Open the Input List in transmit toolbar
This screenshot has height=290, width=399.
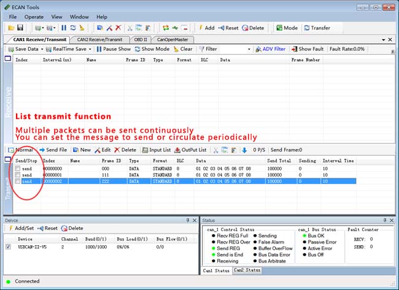click(156, 150)
